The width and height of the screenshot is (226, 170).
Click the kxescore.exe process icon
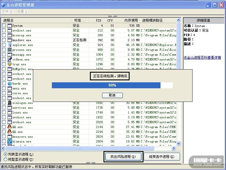[x=10, y=137]
